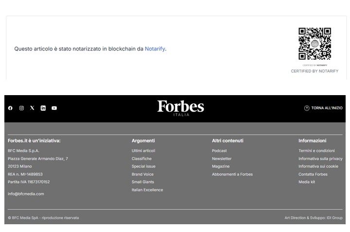Open the Forbes Facebook page icon
Screen dimensions: 350x232
pos(10,108)
